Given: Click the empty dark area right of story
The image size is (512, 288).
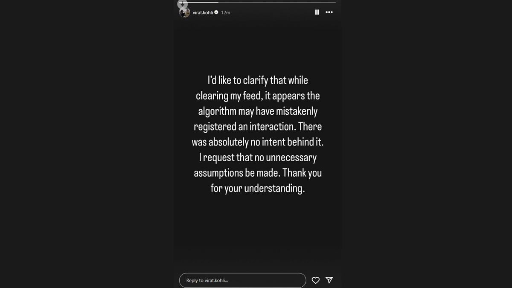Looking at the screenshot, I should pyautogui.click(x=427, y=145).
